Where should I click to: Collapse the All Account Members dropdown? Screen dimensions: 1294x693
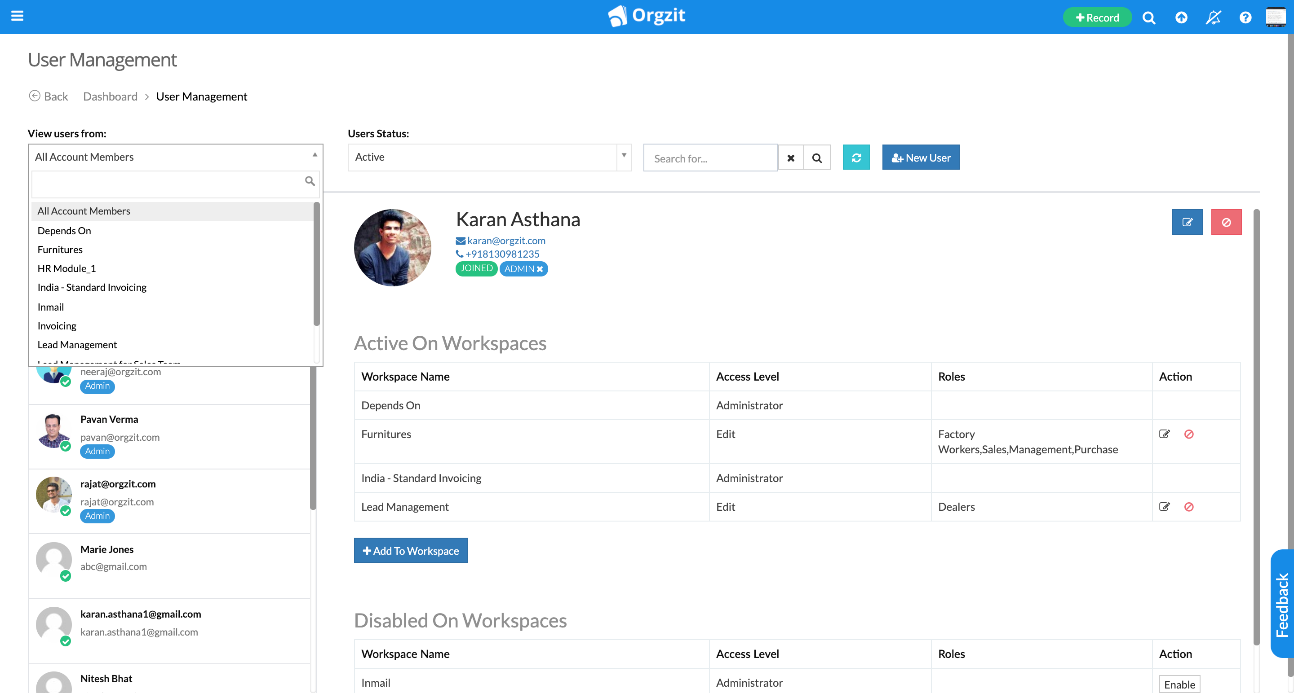click(x=175, y=157)
